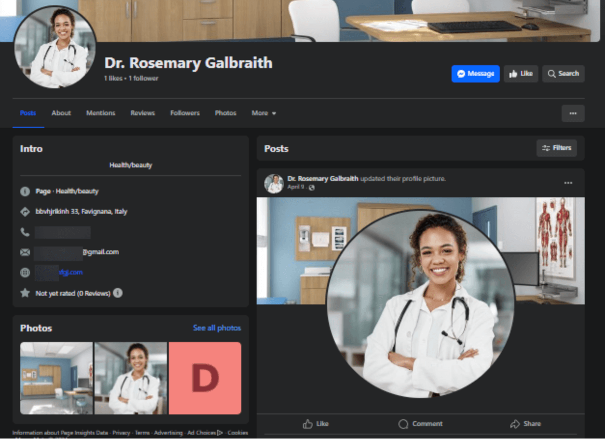Click the Messenger Message button
Image resolution: width=605 pixels, height=439 pixels.
[475, 74]
